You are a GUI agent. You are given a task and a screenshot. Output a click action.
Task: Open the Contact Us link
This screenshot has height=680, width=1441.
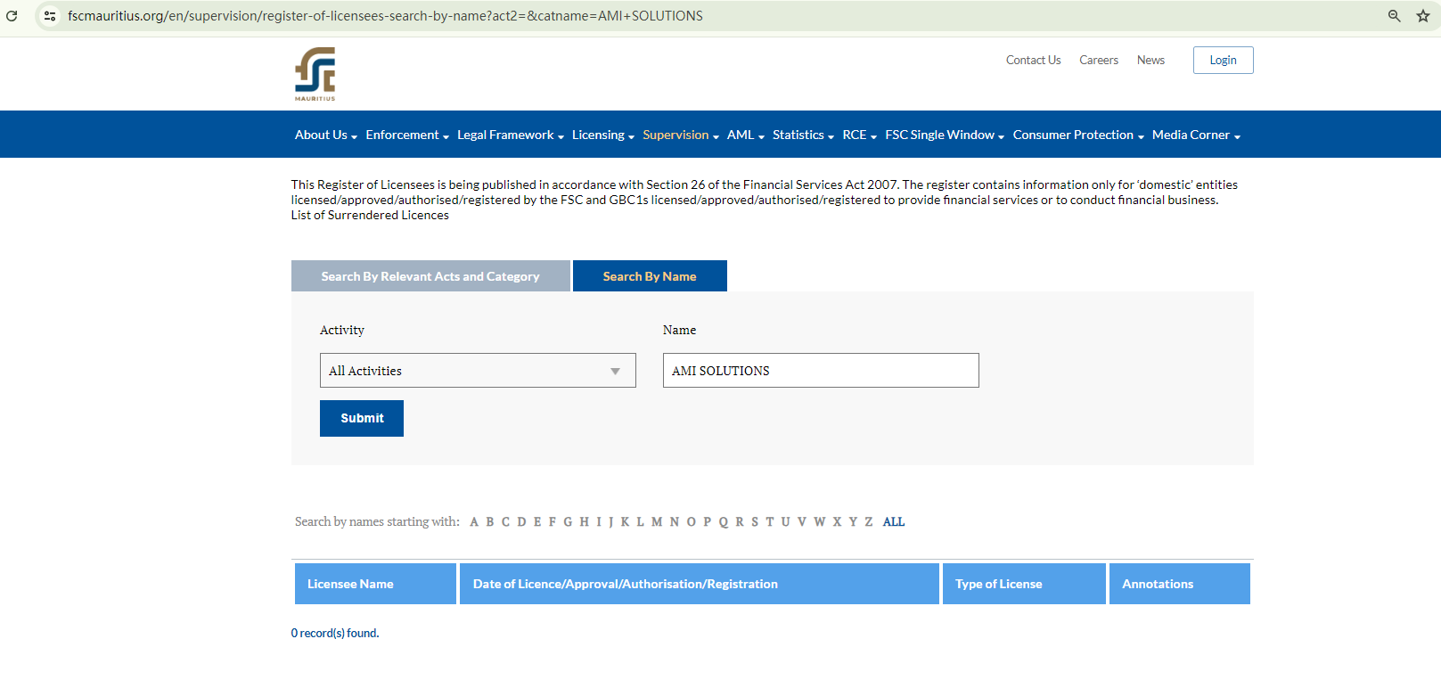click(1033, 61)
